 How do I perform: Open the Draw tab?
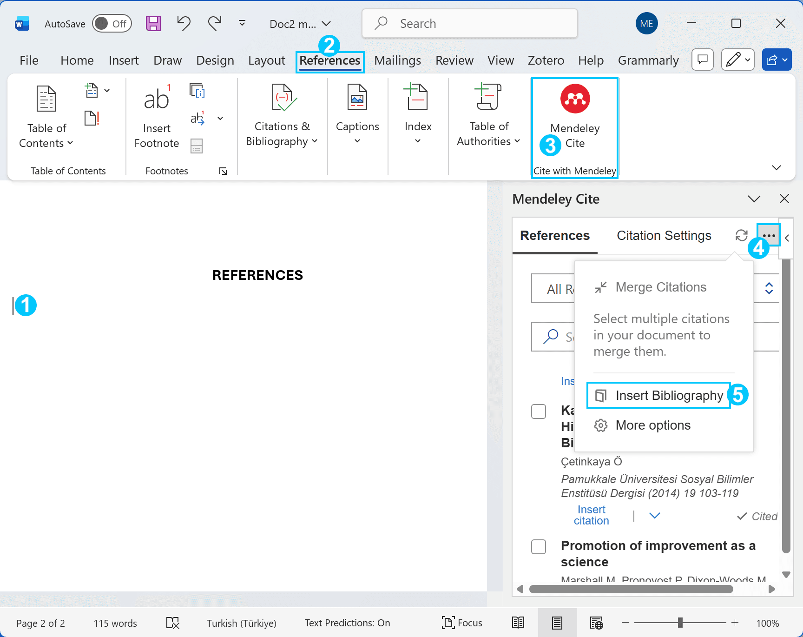pos(167,60)
